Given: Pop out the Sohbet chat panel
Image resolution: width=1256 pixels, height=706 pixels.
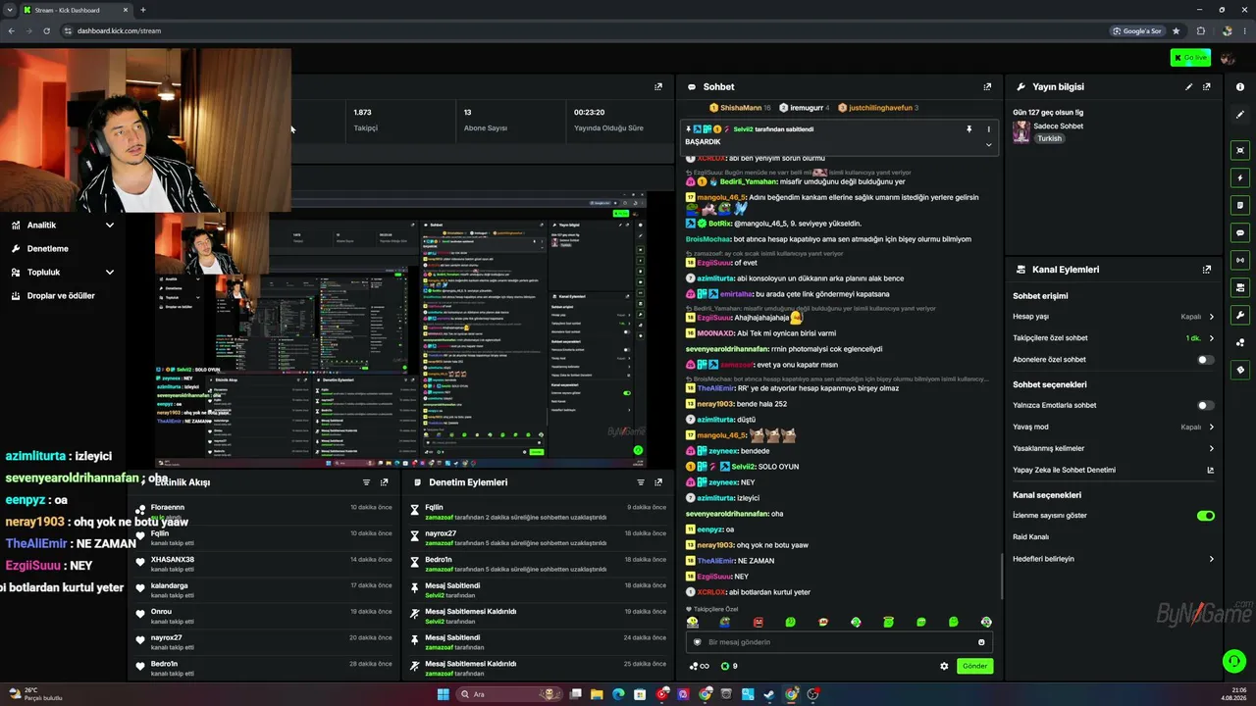Looking at the screenshot, I should point(987,87).
